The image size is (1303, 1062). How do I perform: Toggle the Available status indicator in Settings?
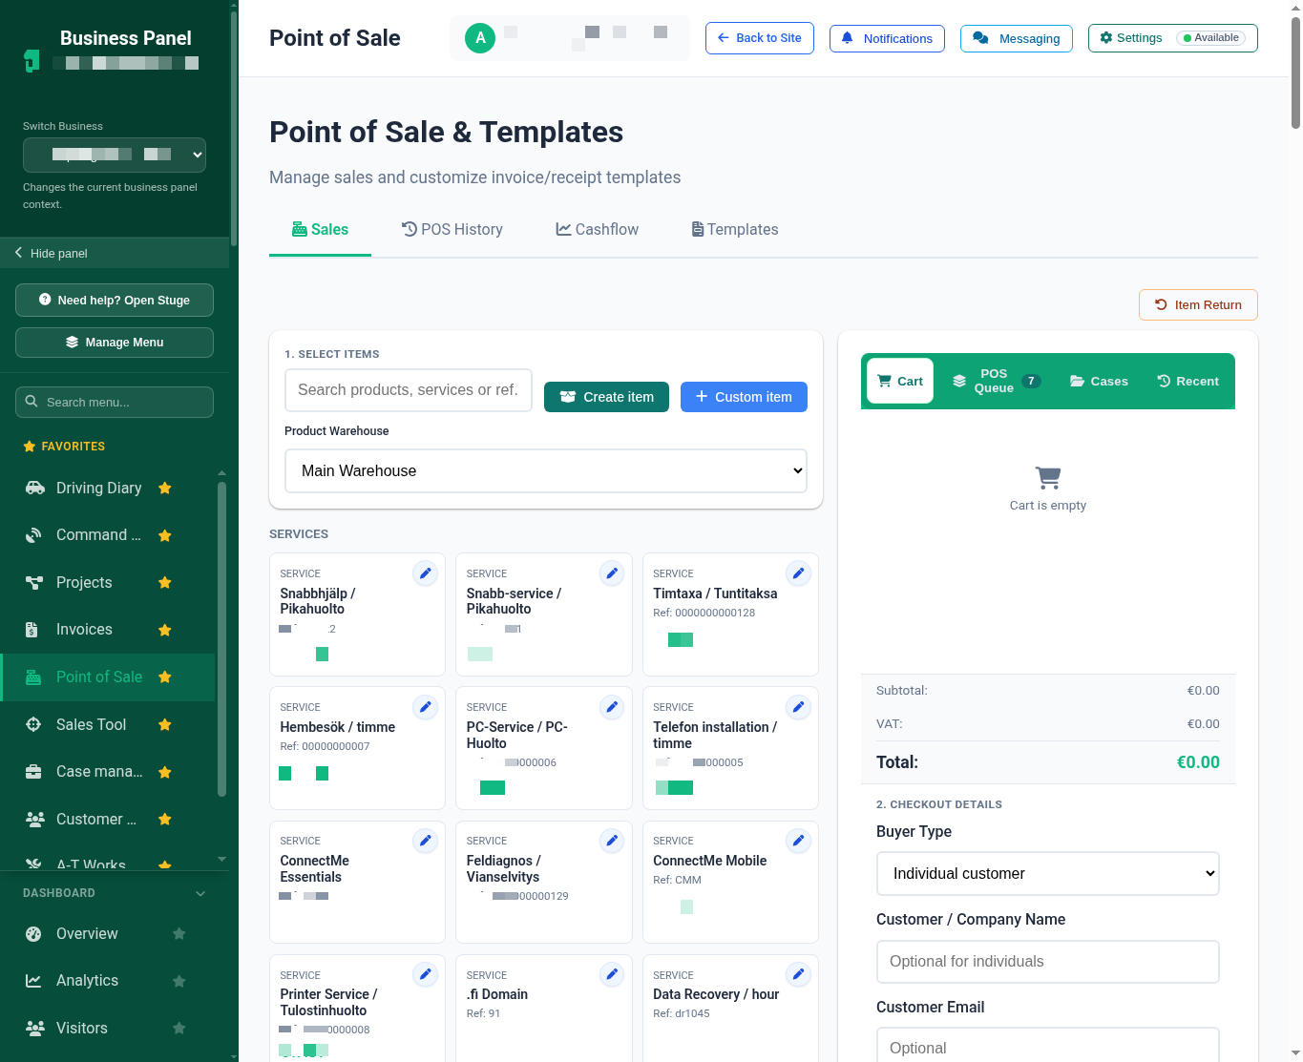[1210, 38]
